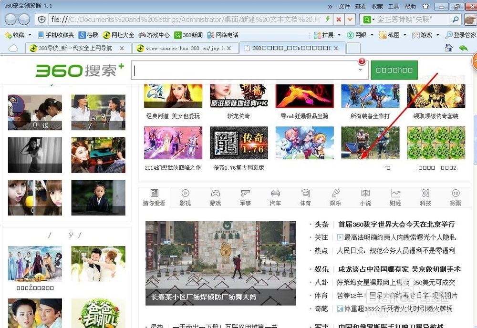Image resolution: width=477 pixels, height=328 pixels.
Task: Click the skin shirt icon in title bar
Action: [425, 6]
